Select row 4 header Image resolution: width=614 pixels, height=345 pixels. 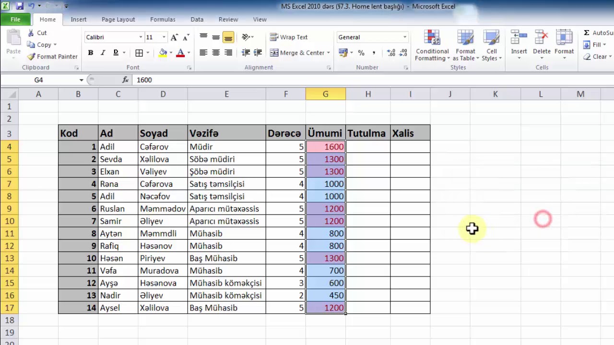pyautogui.click(x=9, y=147)
